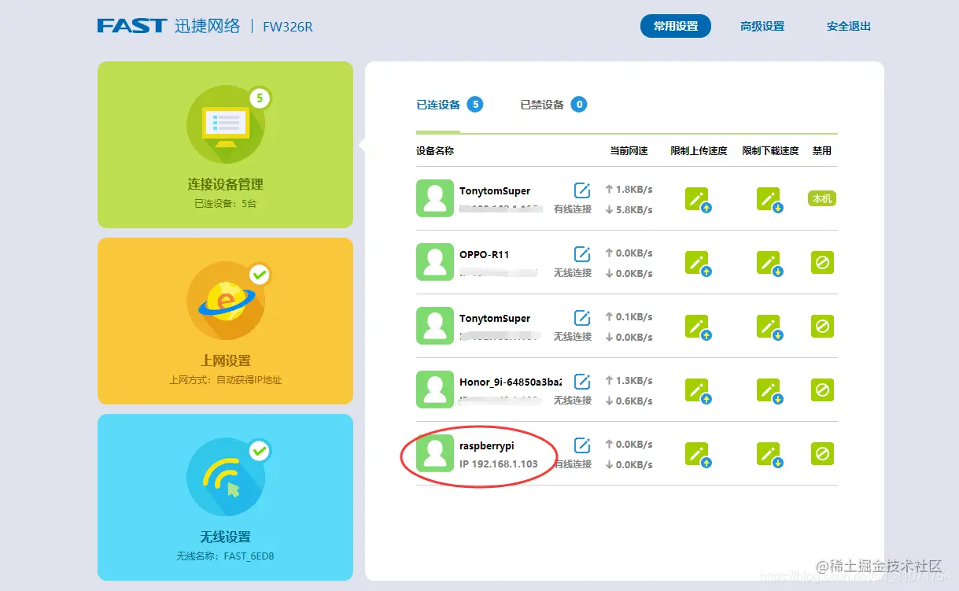The width and height of the screenshot is (959, 591).
Task: Set download limit for Honor_9i
Action: click(x=769, y=391)
